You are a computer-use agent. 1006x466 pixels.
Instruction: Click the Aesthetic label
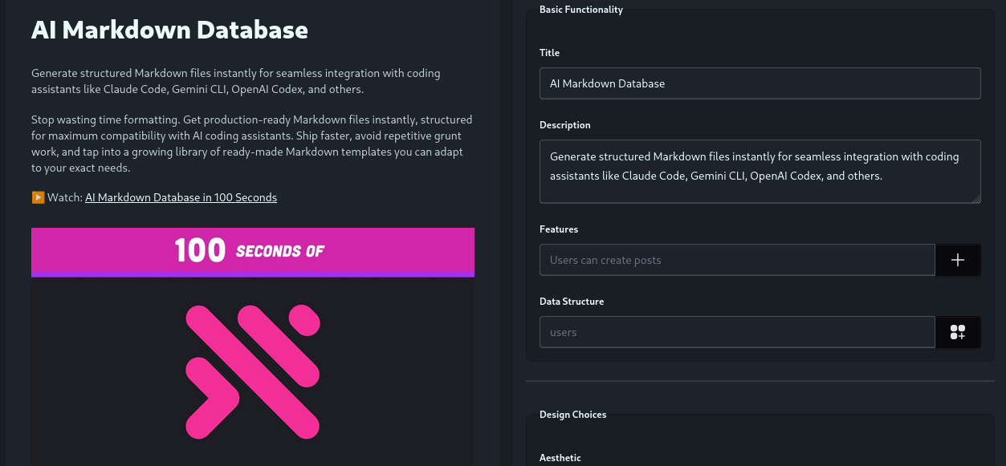point(560,458)
